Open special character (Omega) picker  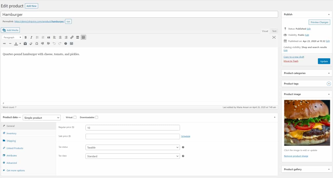click(37, 43)
